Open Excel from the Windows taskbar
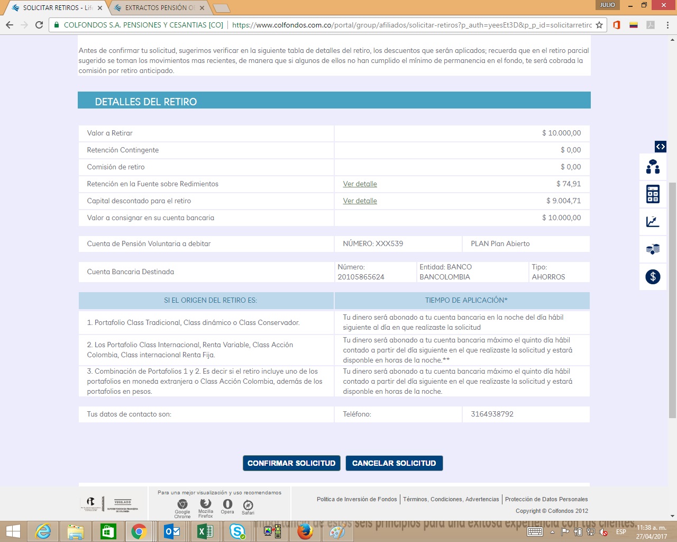Screen dimensions: 677x542 coord(205,531)
